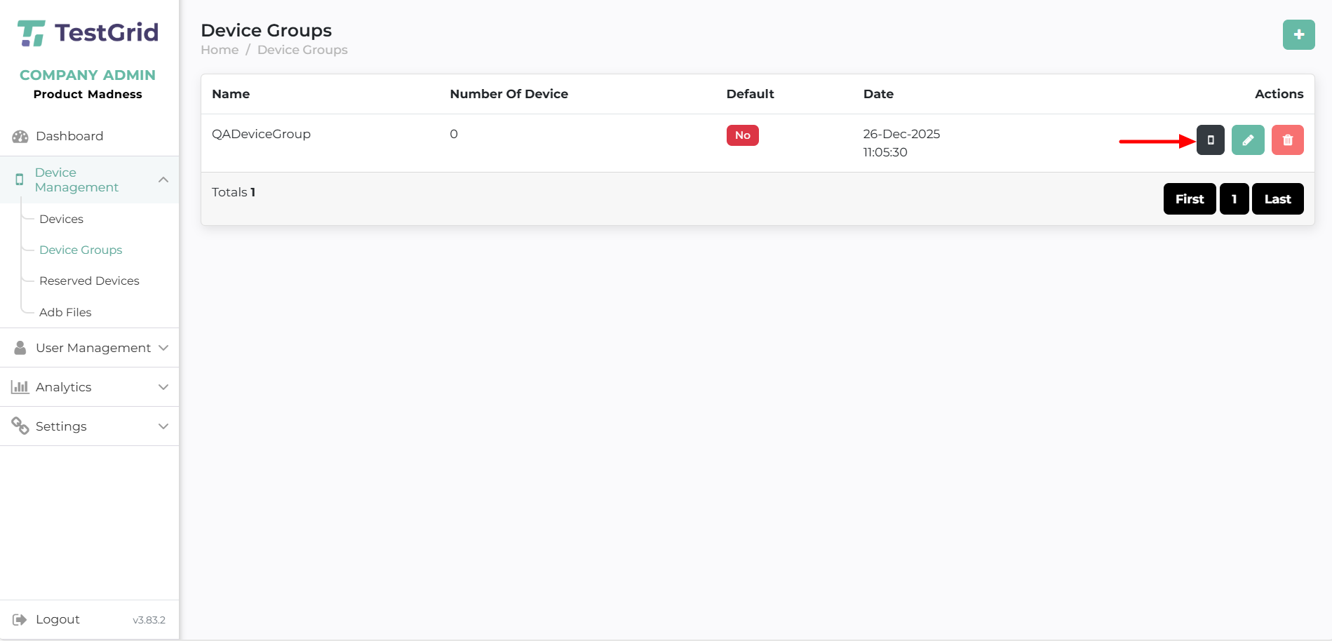
Task: Select Device Groups in the sidebar
Action: pos(81,250)
